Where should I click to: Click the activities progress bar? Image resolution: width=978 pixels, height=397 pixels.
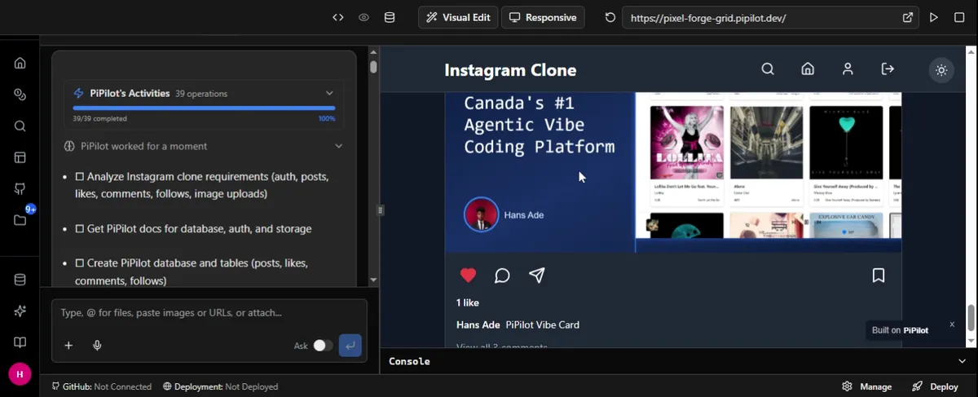coord(204,108)
